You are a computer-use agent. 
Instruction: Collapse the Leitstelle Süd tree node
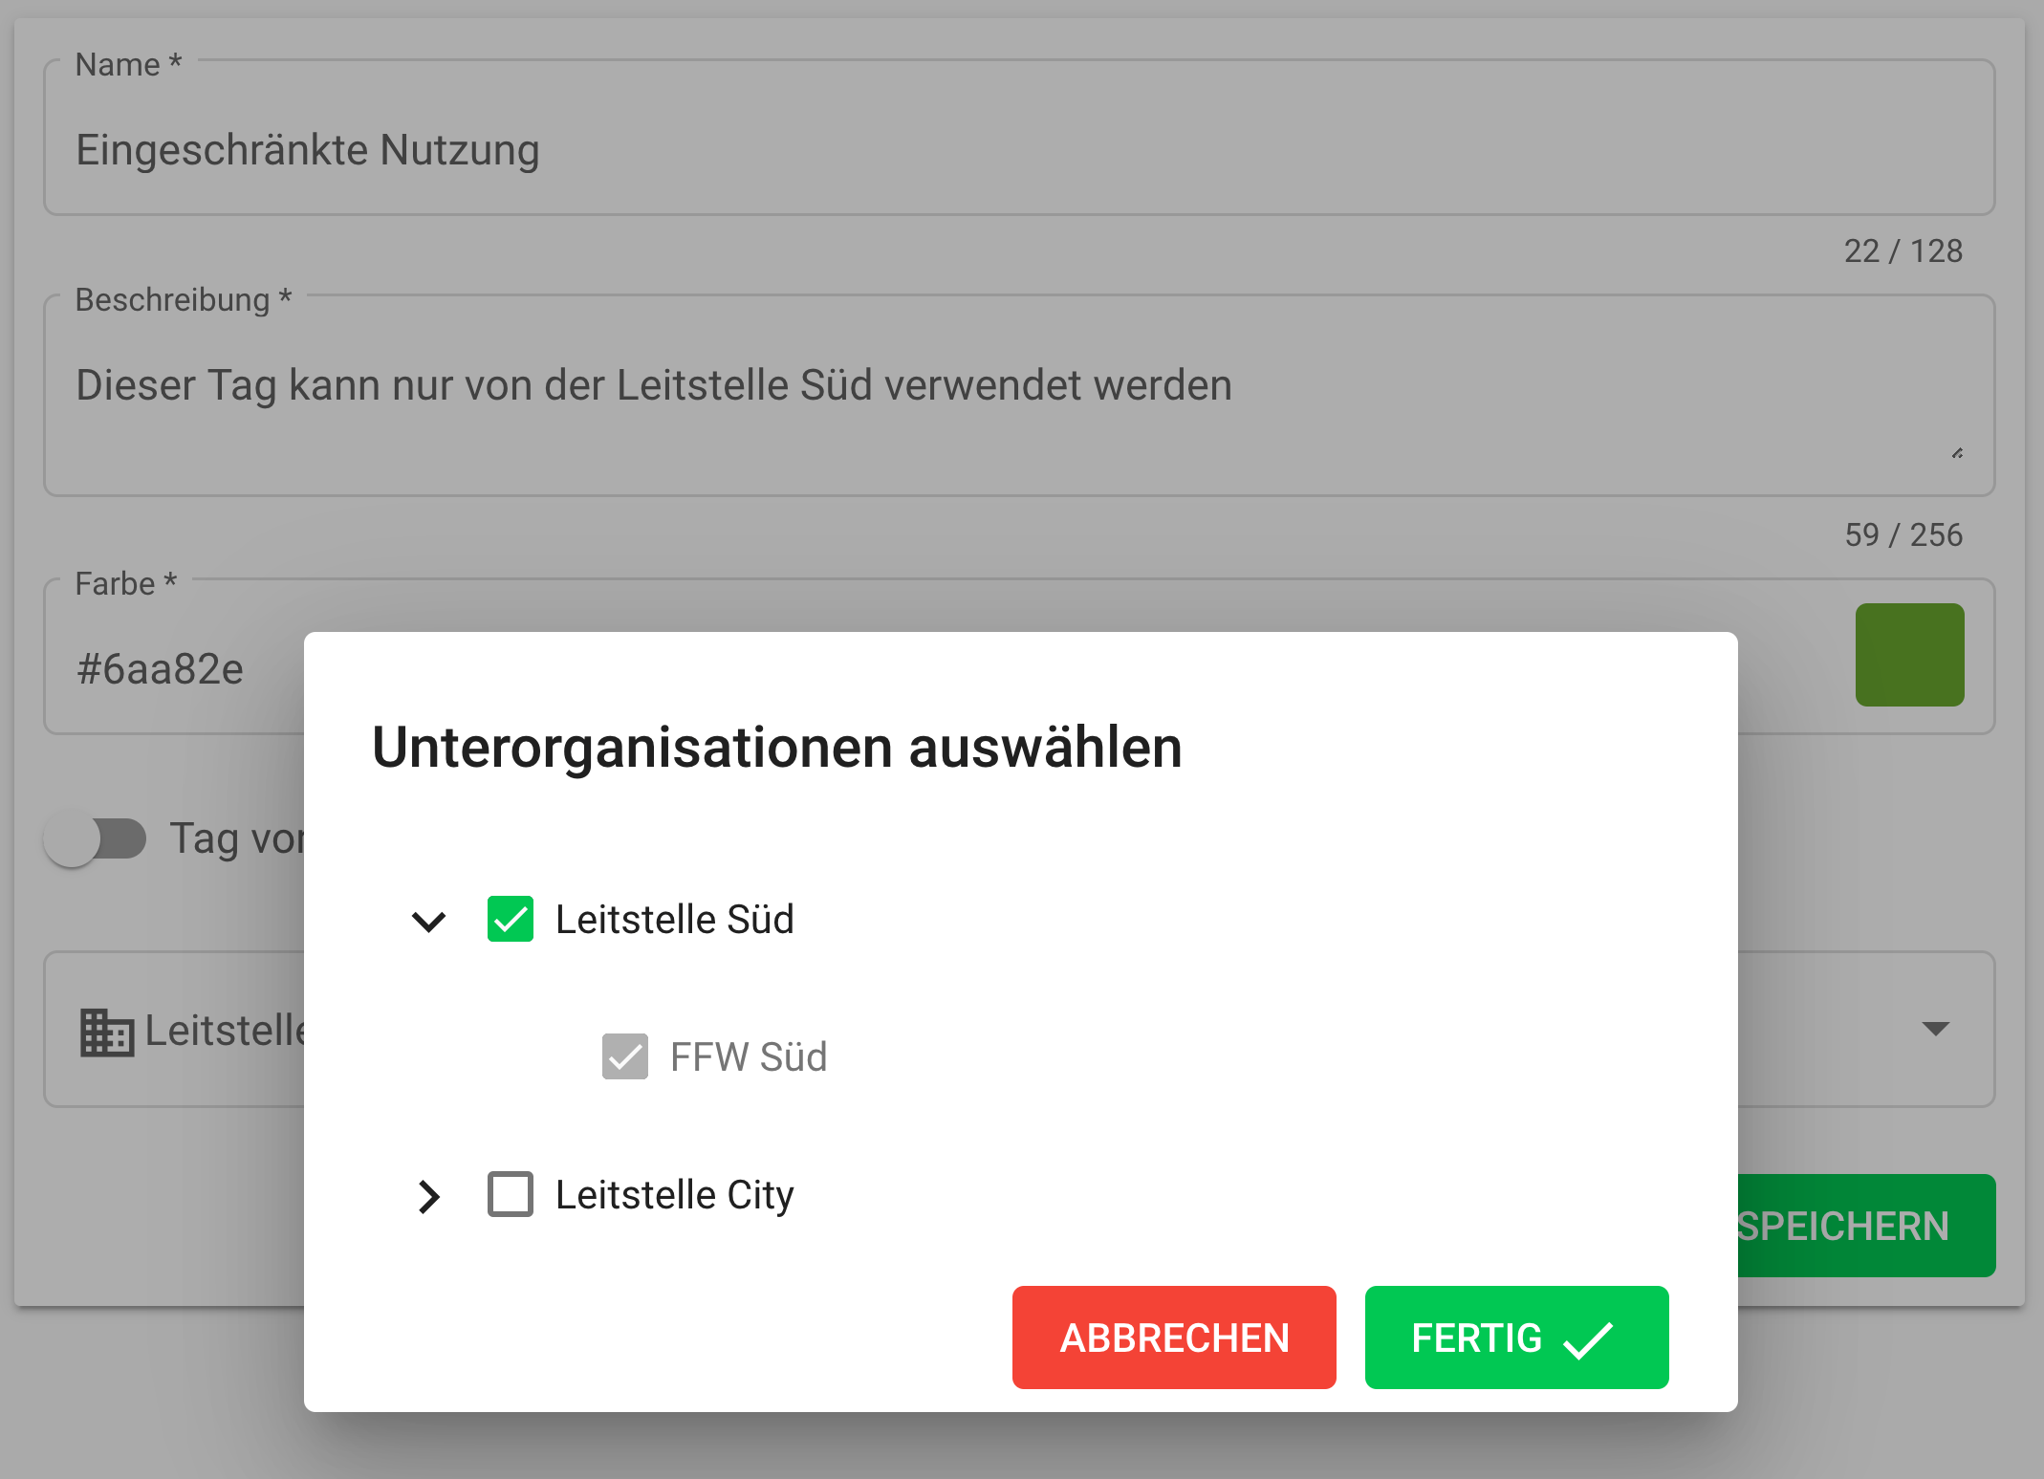pos(428,921)
